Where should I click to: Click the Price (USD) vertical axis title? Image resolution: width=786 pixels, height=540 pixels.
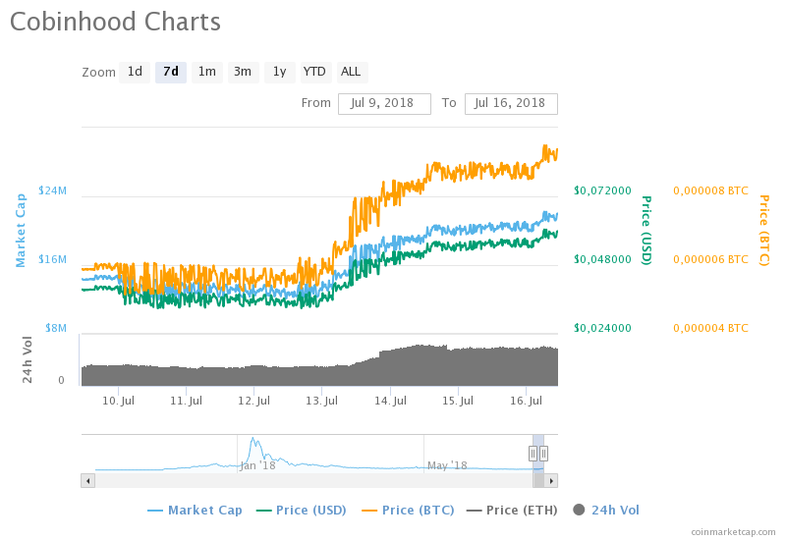point(646,231)
